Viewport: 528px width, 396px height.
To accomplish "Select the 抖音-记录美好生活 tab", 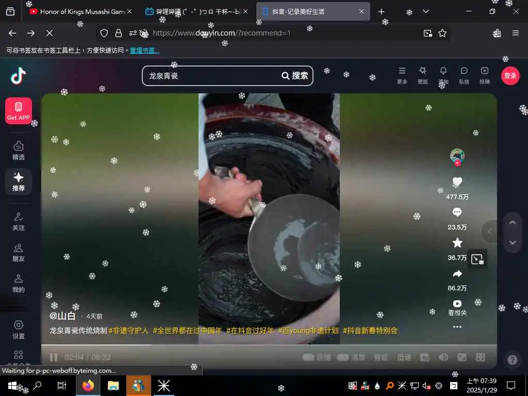I will [313, 11].
